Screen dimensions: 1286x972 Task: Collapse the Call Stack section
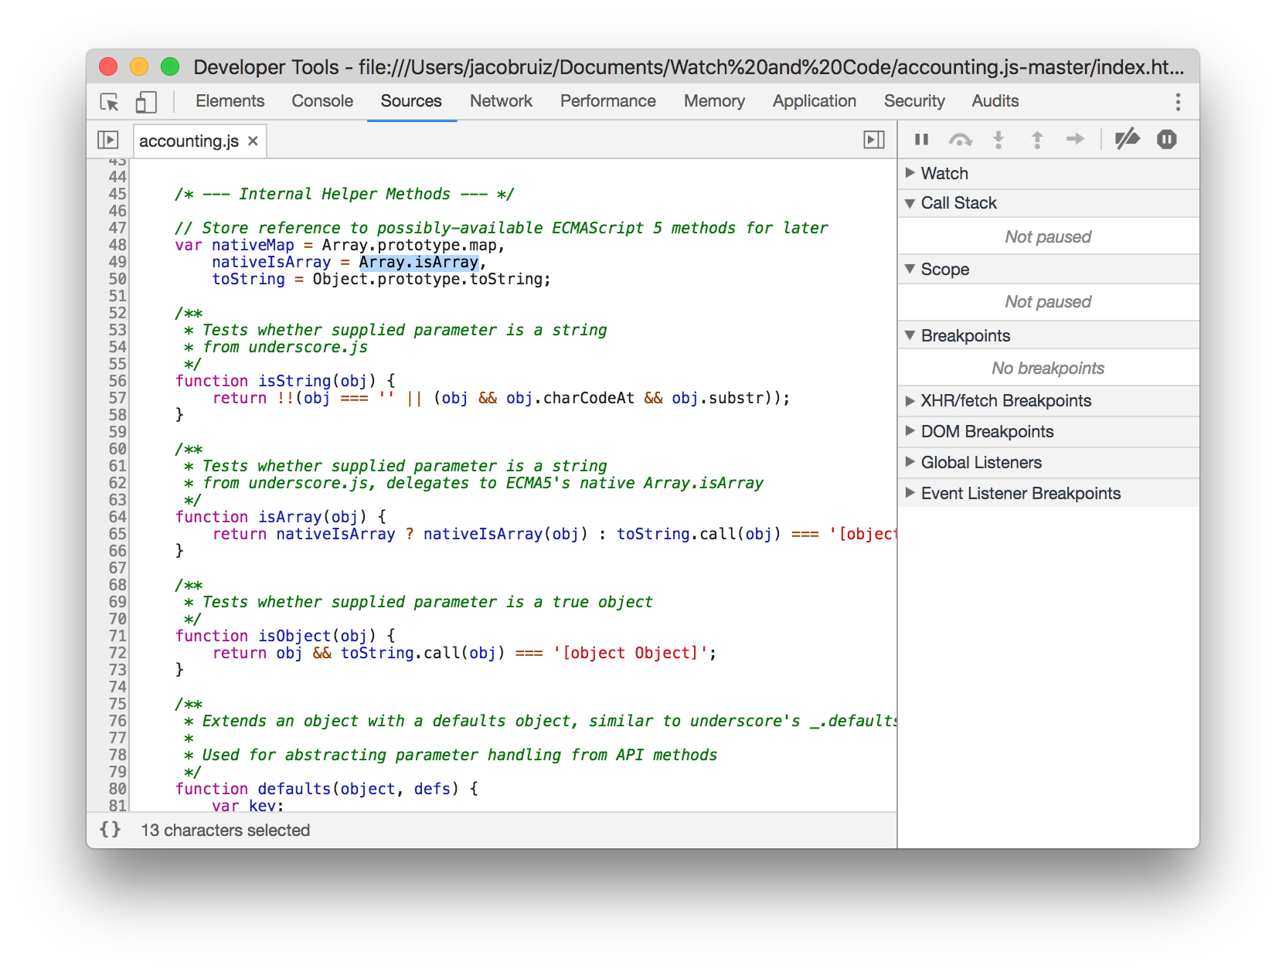[x=1049, y=203]
